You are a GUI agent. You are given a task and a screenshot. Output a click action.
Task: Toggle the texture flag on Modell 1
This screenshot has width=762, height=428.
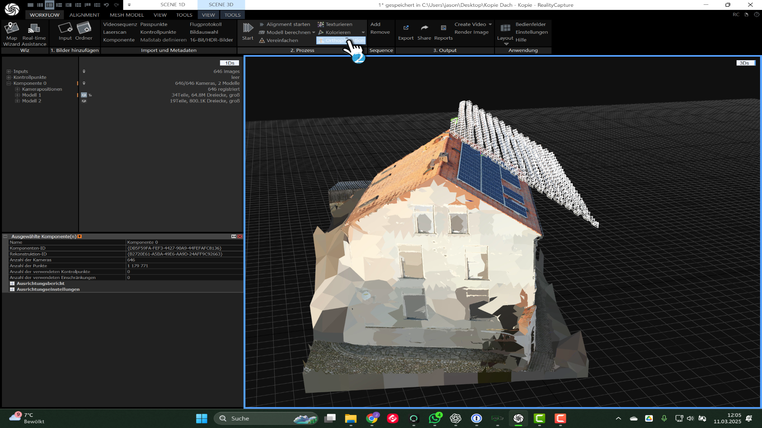pos(90,95)
